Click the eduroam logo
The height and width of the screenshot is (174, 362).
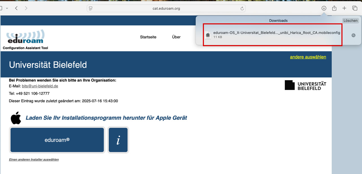coord(25,37)
